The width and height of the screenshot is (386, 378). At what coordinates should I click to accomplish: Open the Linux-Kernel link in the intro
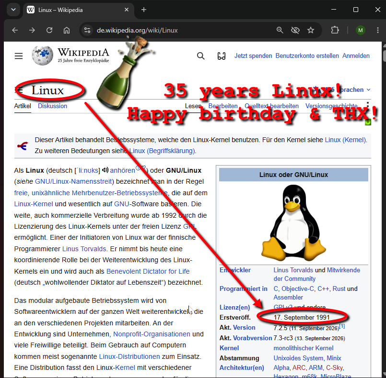(34, 204)
